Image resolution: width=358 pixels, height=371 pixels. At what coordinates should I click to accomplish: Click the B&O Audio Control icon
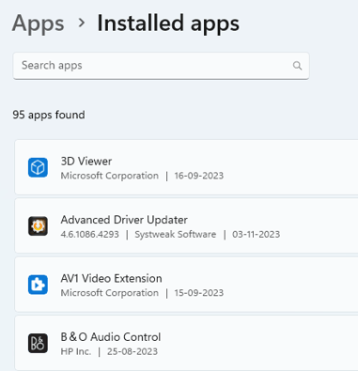point(38,343)
